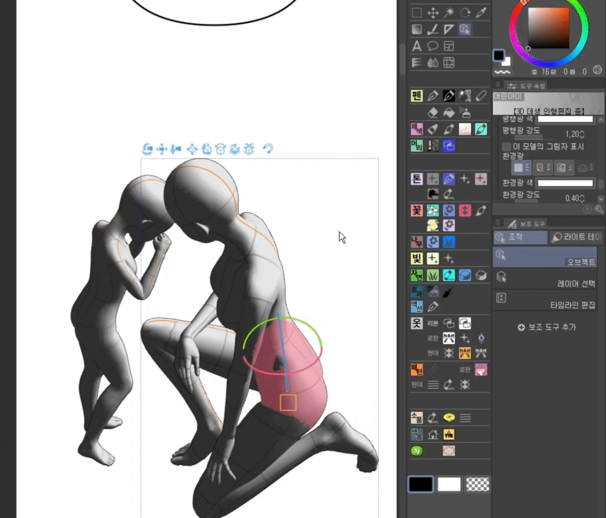Click the move camera forward-back 3D icon
Screen dimensions: 606x518
pyautogui.click(x=176, y=149)
